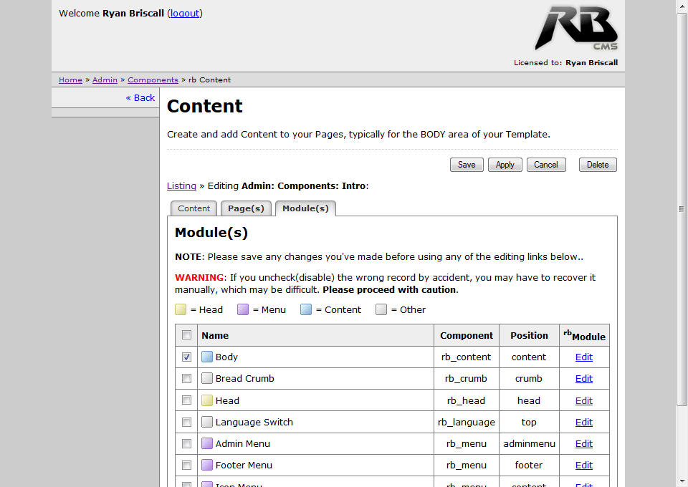Switch to the Content tab
The image size is (688, 487).
(x=193, y=208)
